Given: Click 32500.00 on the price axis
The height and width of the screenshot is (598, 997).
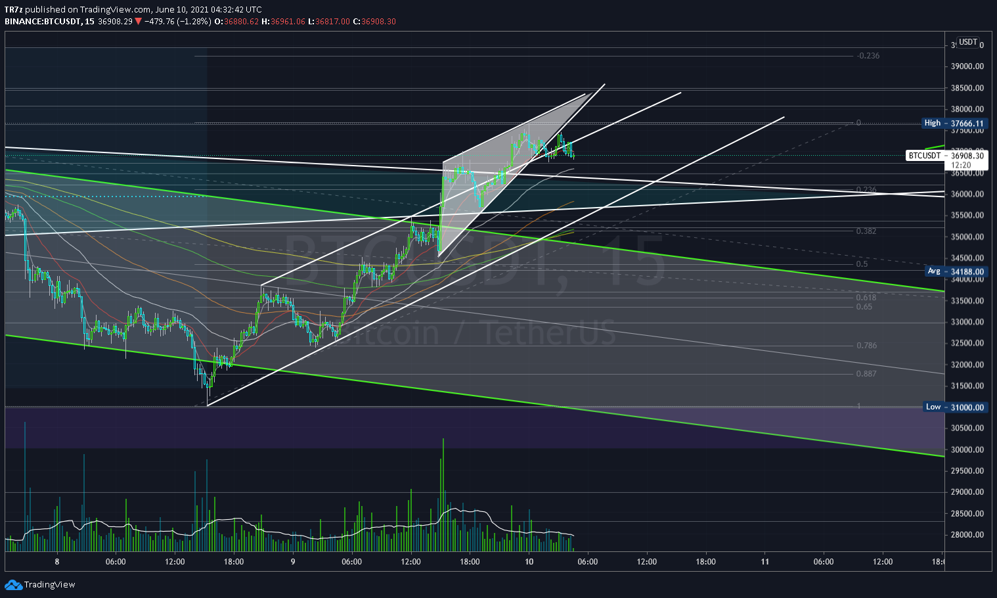Looking at the screenshot, I should pyautogui.click(x=967, y=344).
